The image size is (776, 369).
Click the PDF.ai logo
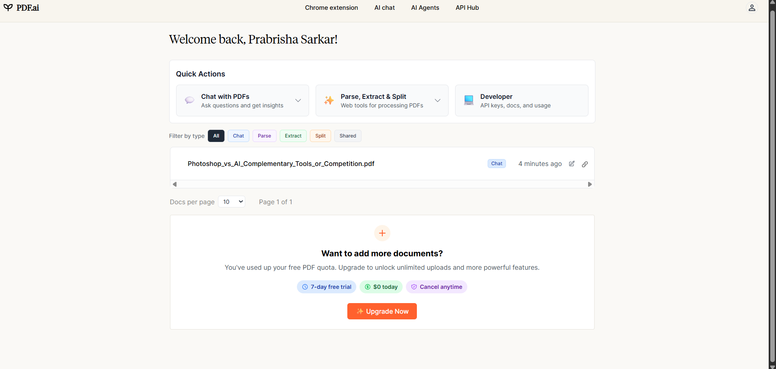pos(22,8)
